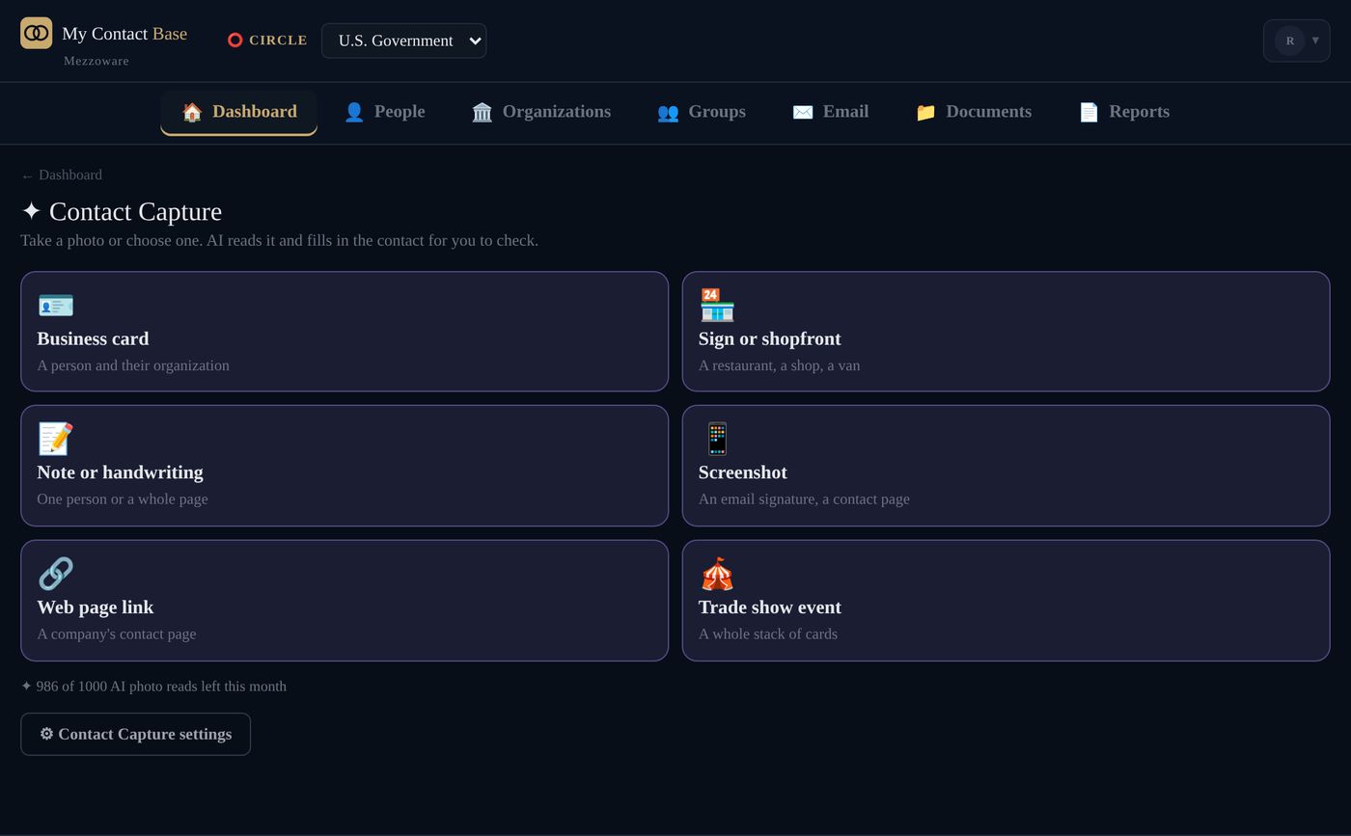Screen dimensions: 1351x836
Task: Choose the Trade show event option
Action: tap(1006, 601)
